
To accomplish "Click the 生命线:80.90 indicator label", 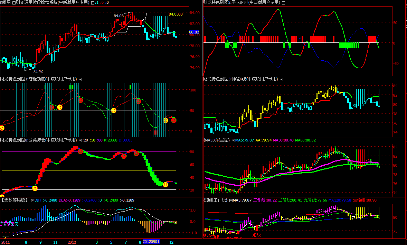I will coord(365,200).
